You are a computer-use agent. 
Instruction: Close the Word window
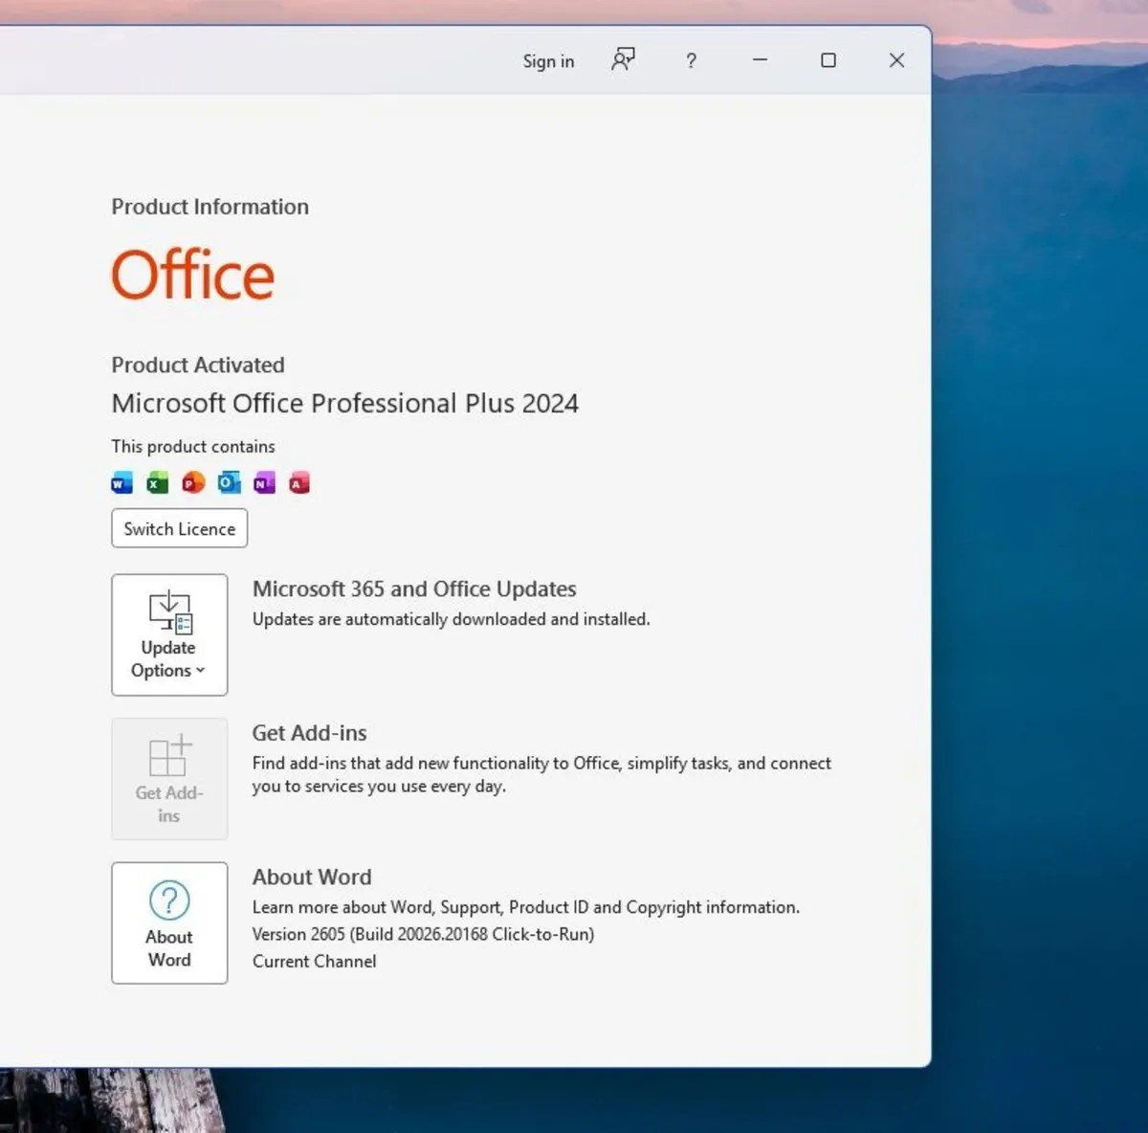pyautogui.click(x=896, y=60)
